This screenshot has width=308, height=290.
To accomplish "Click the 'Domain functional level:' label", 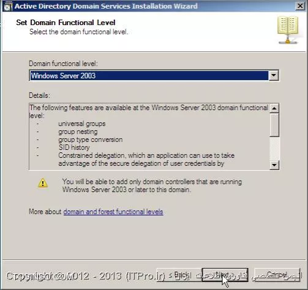I will (63, 64).
